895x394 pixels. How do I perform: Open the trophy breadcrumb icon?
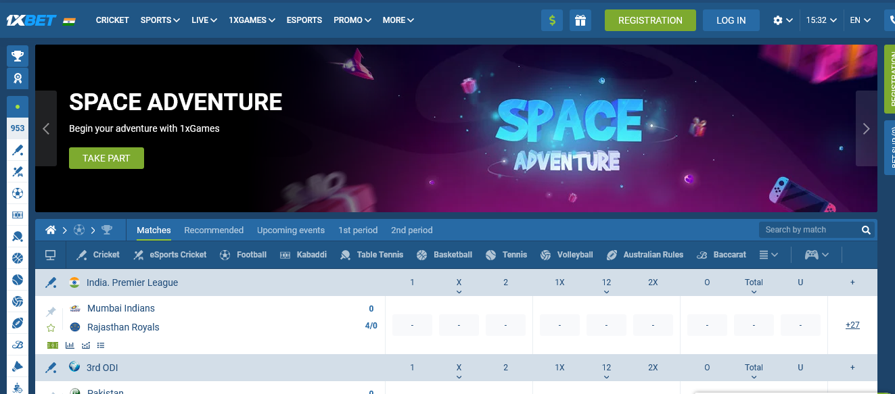(x=107, y=230)
